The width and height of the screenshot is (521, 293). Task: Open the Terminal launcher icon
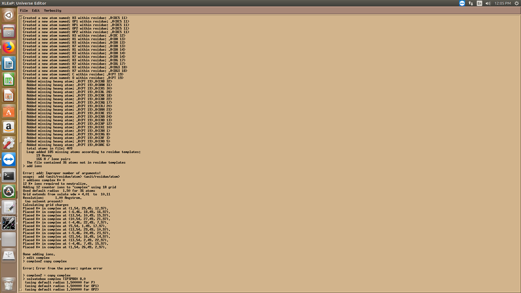(x=9, y=176)
